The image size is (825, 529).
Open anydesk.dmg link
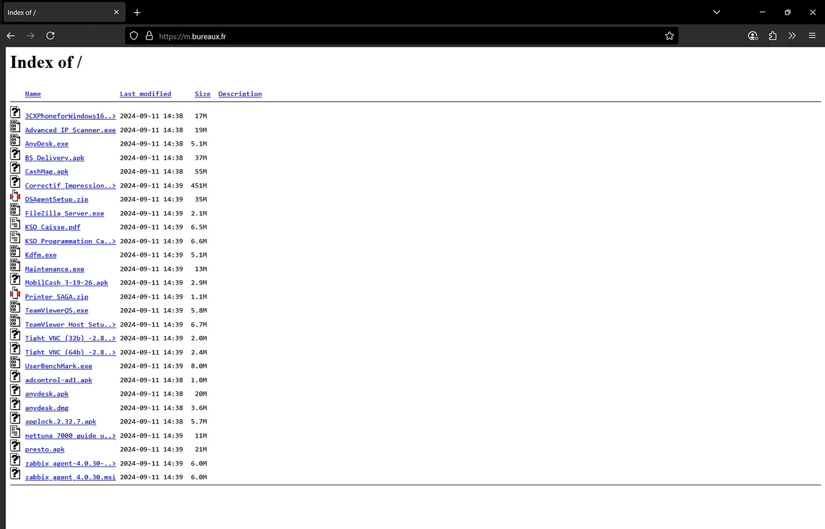coord(47,408)
